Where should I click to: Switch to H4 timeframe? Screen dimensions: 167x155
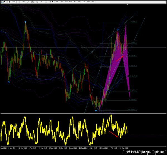click(x=79, y=2)
